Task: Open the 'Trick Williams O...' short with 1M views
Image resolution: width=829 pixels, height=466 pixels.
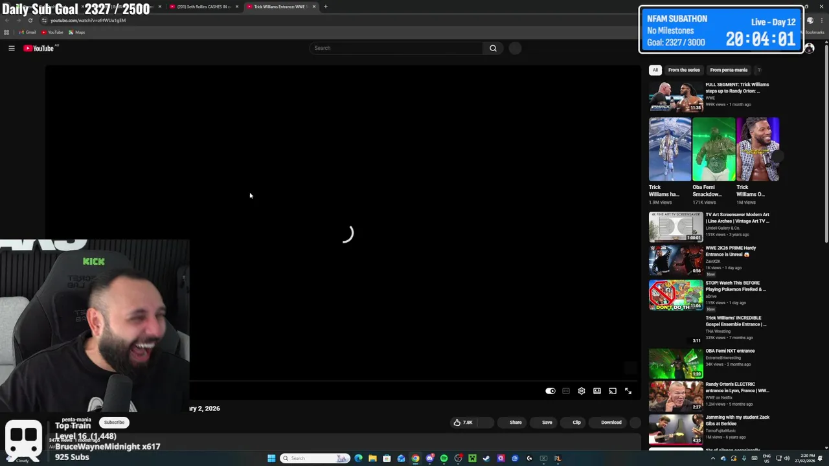Action: [x=758, y=150]
